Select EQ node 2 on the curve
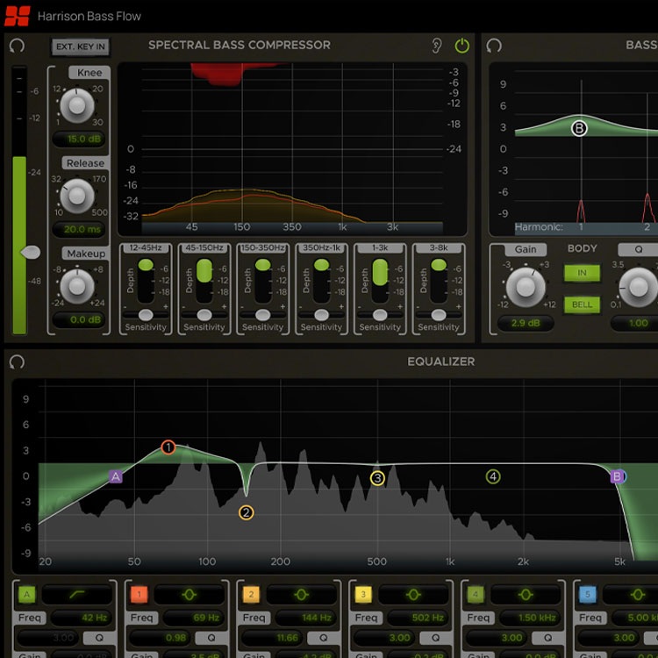Image resolution: width=658 pixels, height=658 pixels. tap(247, 512)
